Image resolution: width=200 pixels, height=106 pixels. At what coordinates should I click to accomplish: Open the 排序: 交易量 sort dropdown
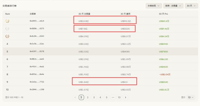click(173, 6)
